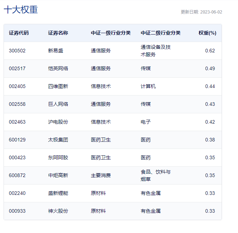Click 医药 in the 太极集团 row
This screenshot has width=238, height=233.
[x=146, y=140]
